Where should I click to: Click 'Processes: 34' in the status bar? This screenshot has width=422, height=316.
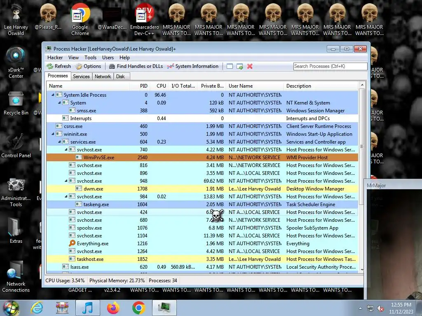163,281
